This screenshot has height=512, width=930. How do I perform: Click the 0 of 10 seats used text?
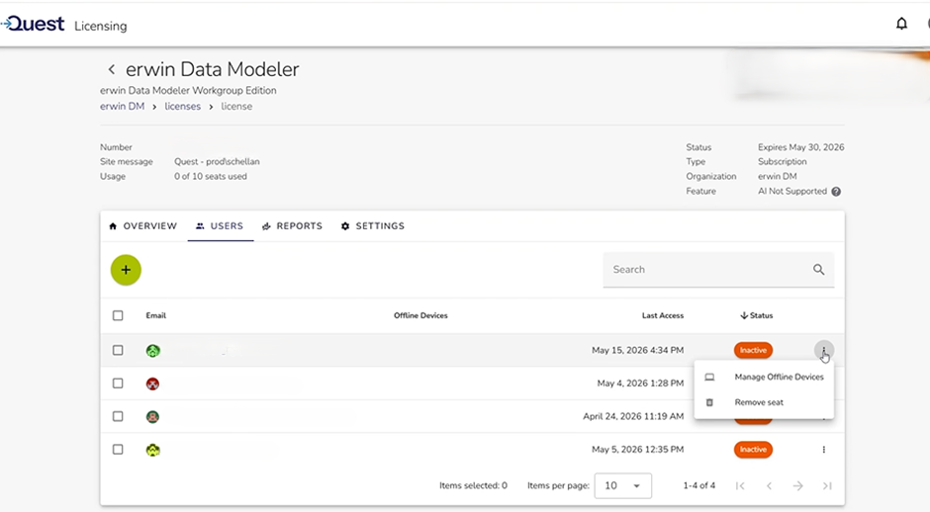[x=211, y=177]
